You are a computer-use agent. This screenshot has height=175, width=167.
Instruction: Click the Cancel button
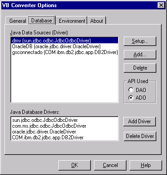pos(110,165)
